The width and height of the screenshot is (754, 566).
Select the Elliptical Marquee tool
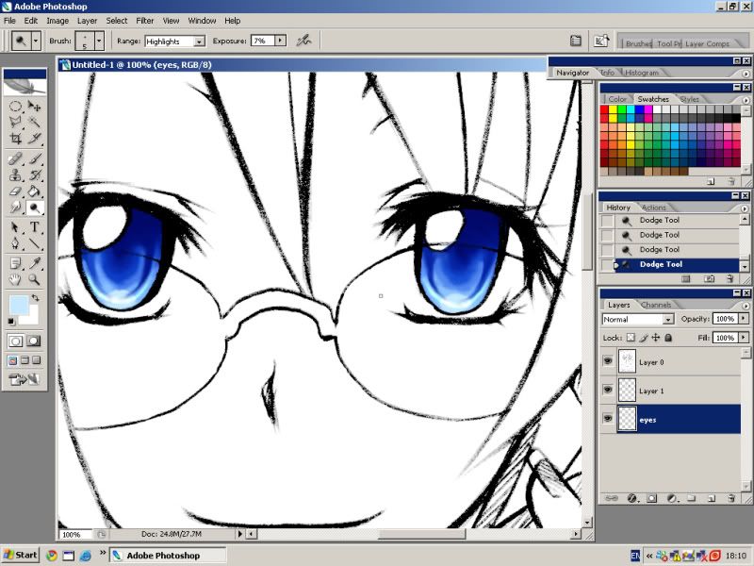[x=15, y=106]
